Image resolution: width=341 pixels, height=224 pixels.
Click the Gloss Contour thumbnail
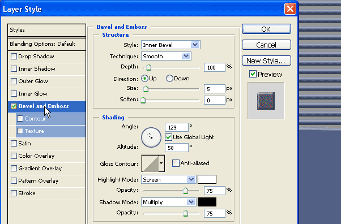point(150,163)
